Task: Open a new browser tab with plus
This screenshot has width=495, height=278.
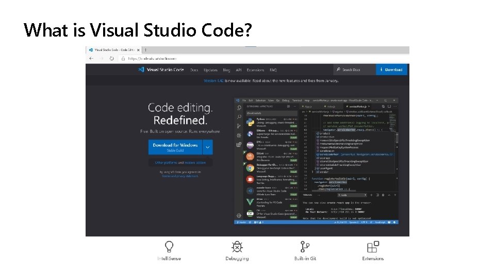Action: pyautogui.click(x=145, y=50)
